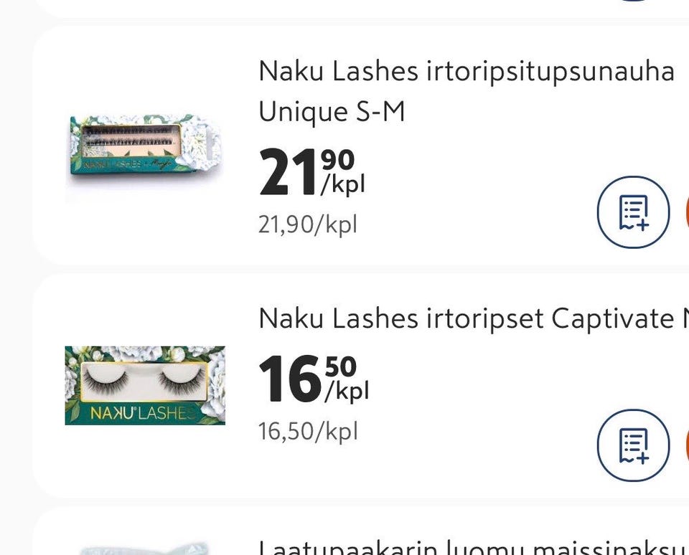Add Captivate lashes to shopping list
Viewport: 689px width, 555px height.
coord(633,445)
